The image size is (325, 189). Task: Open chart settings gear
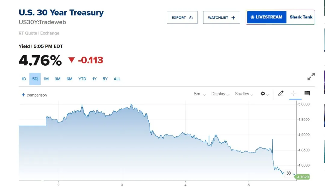click(263, 94)
